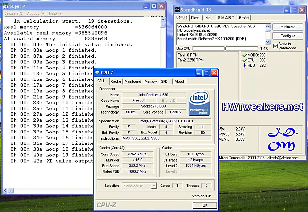
Task: Click the Fan1: 0 RPM reading
Action: click(187, 55)
